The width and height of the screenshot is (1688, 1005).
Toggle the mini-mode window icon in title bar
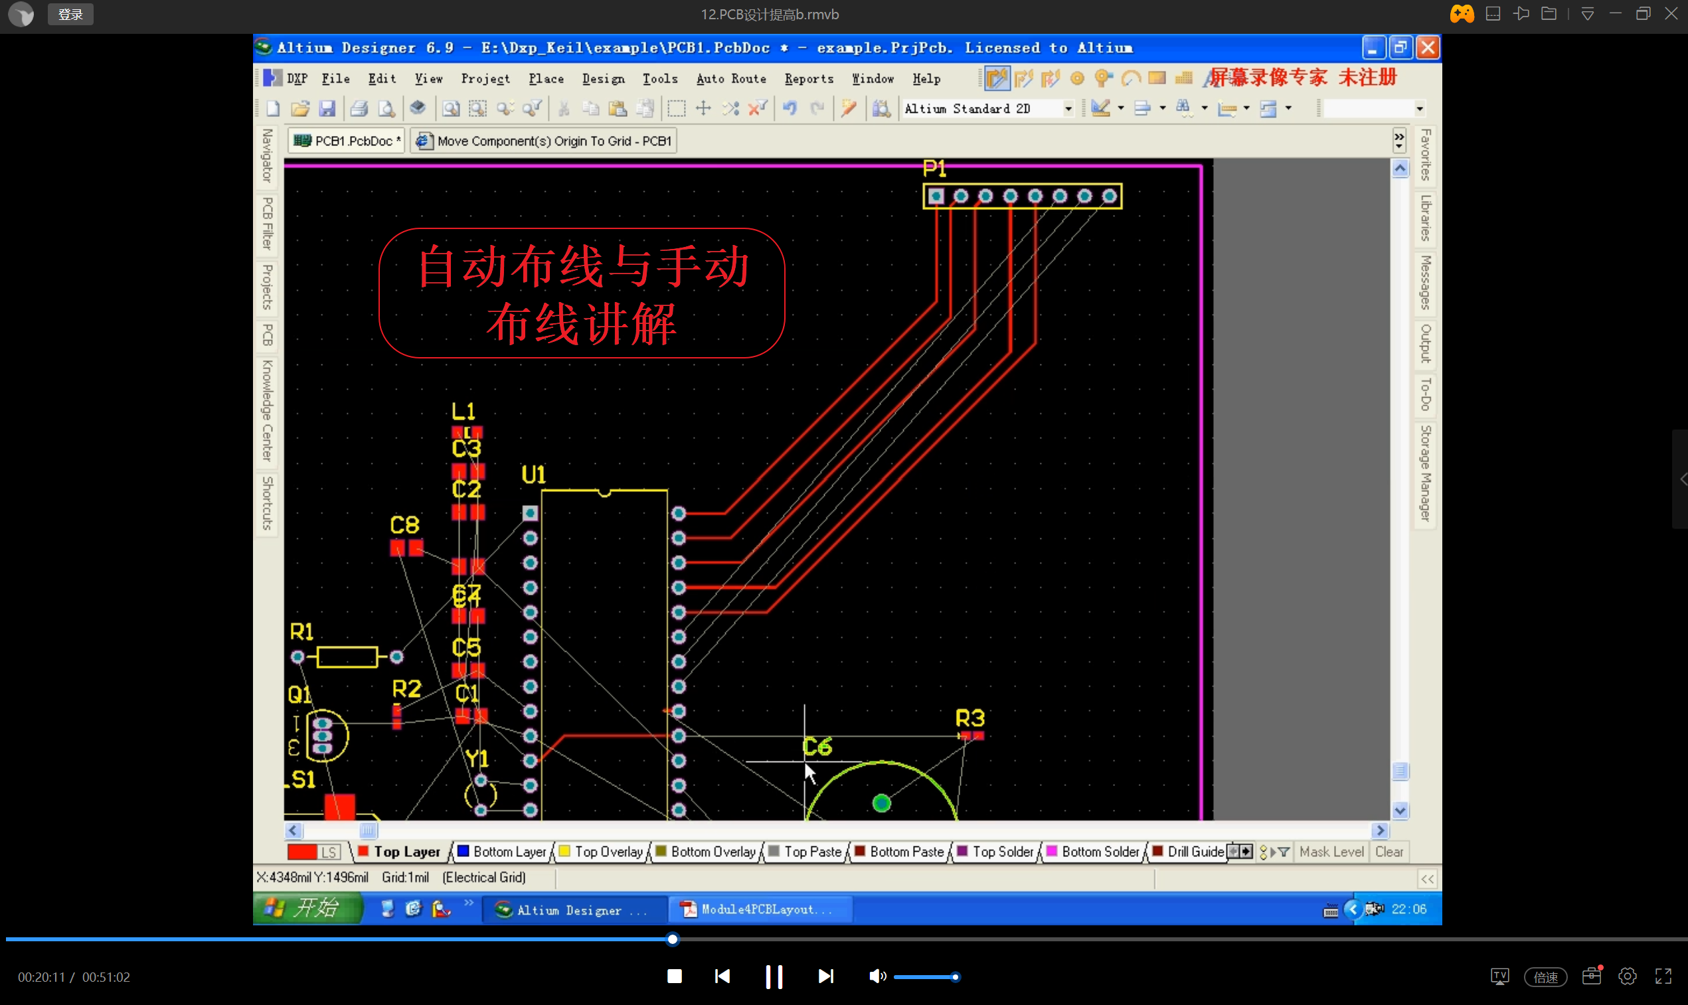pos(1493,13)
